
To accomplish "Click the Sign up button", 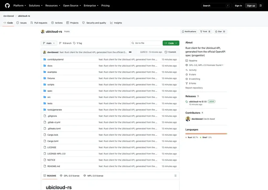I will pos(251,6).
